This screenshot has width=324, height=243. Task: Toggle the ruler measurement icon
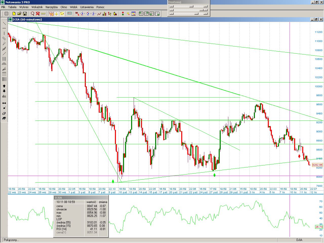pyautogui.click(x=43, y=14)
